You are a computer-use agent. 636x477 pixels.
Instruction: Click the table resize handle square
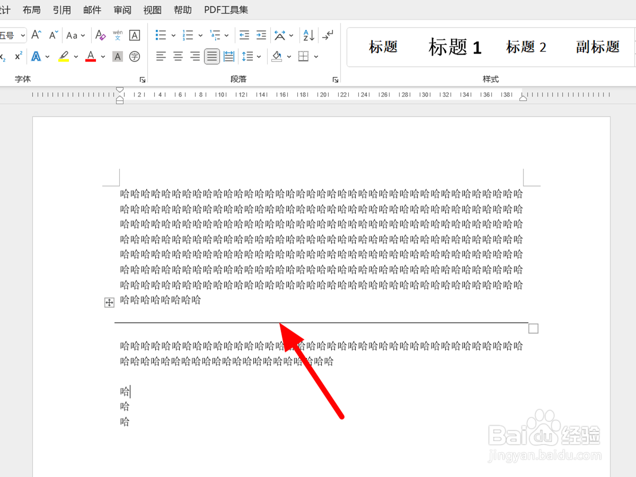click(534, 329)
